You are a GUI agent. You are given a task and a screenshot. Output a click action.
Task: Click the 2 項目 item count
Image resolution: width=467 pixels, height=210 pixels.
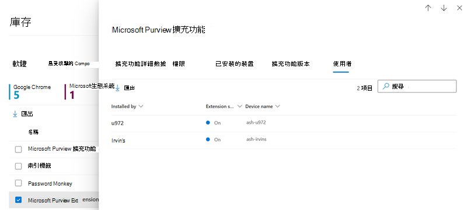click(364, 88)
